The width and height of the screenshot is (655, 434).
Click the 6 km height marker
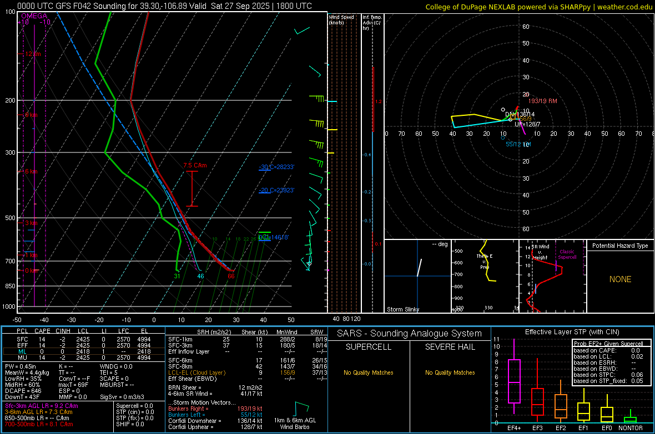(31, 171)
